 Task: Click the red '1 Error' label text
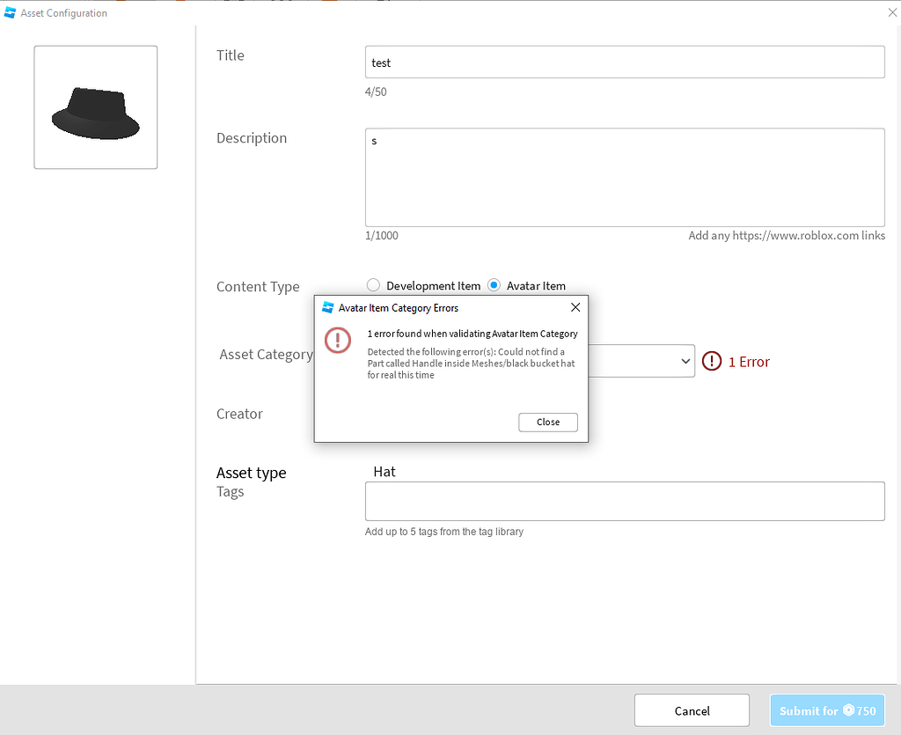[748, 361]
